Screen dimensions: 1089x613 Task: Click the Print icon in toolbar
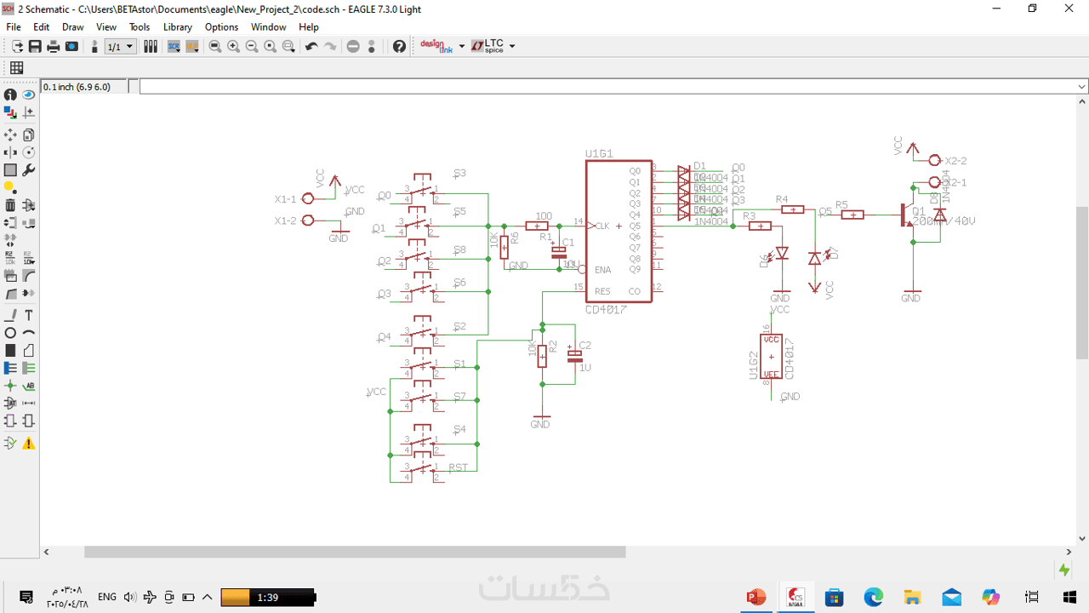click(x=54, y=46)
